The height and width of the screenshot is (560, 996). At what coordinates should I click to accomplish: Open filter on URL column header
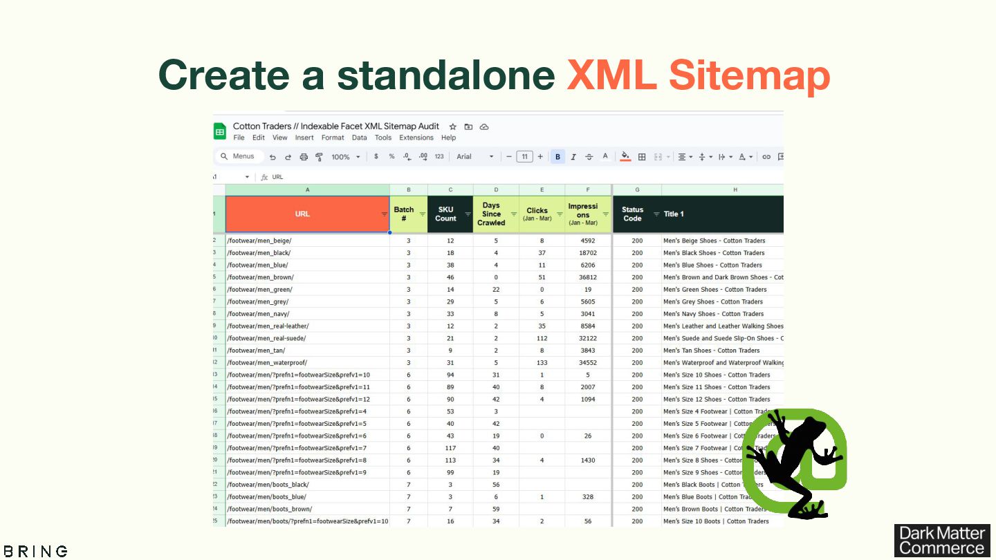click(x=384, y=214)
